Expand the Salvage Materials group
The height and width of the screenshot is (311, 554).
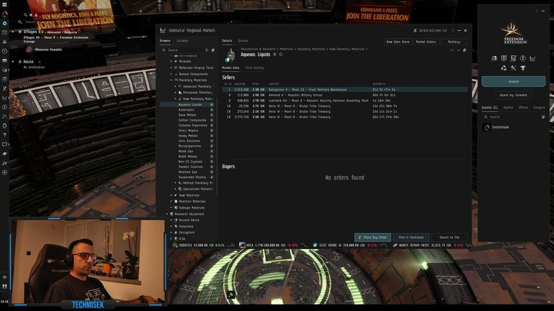point(171,208)
